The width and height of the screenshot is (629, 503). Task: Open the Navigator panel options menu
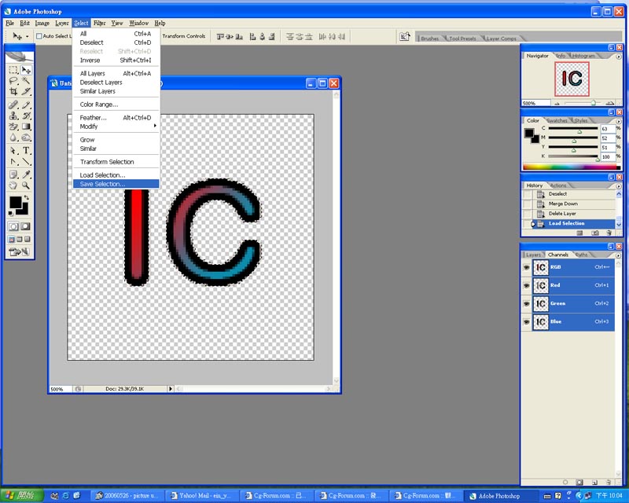(619, 57)
